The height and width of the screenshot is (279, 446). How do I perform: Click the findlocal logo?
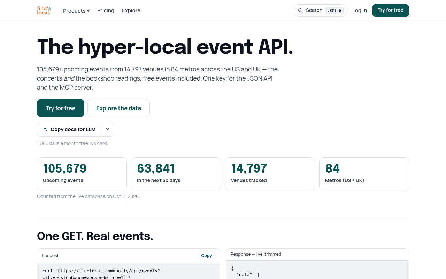pyautogui.click(x=44, y=10)
